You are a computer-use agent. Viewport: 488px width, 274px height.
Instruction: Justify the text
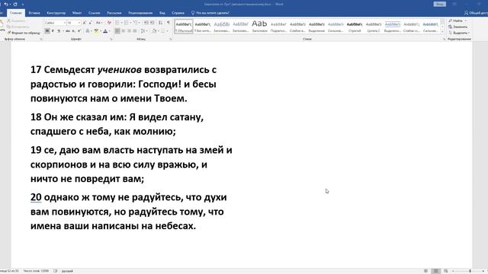pyautogui.click(x=135, y=31)
